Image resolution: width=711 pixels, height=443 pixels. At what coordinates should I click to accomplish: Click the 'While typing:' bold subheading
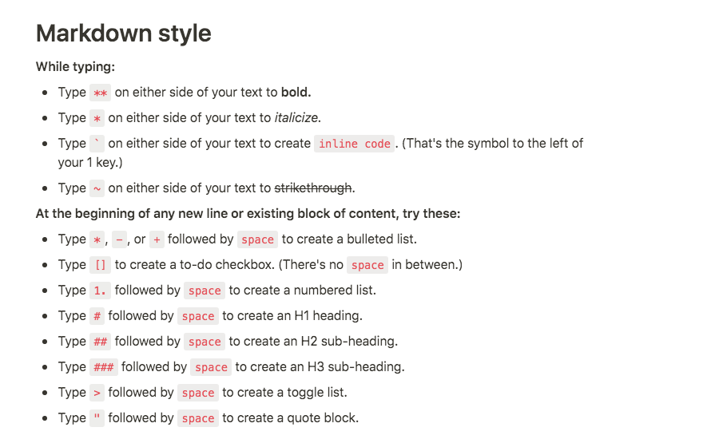[x=75, y=66]
